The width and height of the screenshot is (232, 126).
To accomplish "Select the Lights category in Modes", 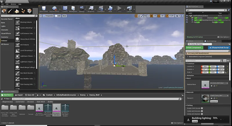I will tap(3, 26).
